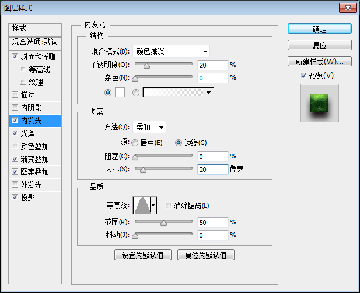Confirm with the 确定 button

pos(320,29)
